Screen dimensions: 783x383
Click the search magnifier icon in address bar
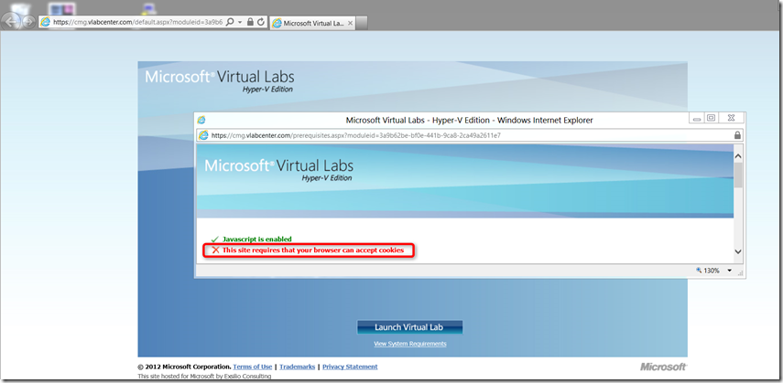pyautogui.click(x=230, y=22)
